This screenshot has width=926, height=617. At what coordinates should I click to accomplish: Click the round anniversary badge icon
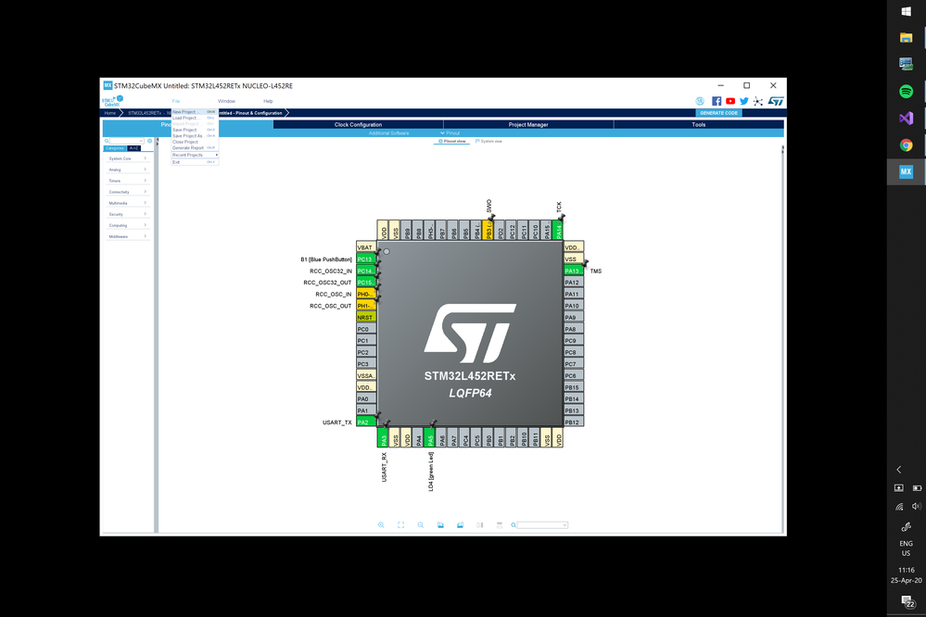700,101
